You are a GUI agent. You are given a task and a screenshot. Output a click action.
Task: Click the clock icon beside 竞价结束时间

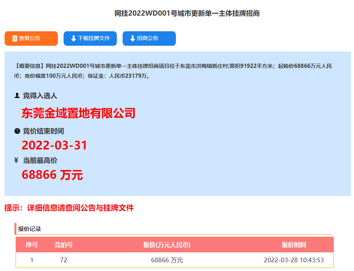point(17,131)
